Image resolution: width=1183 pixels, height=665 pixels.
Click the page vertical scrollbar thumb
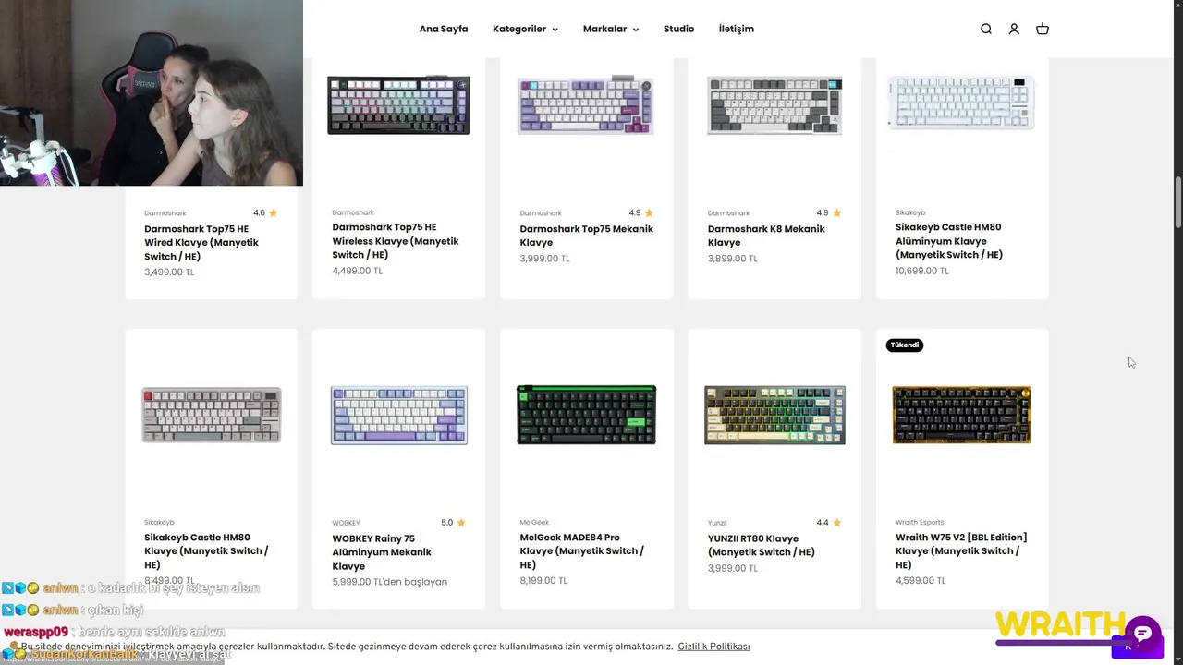1177,201
